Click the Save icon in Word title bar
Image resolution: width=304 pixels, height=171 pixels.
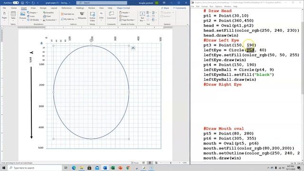[22, 3]
